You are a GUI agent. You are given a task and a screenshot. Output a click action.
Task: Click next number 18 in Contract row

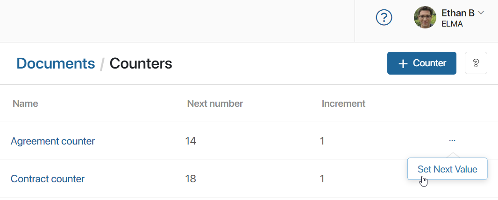[x=191, y=179]
